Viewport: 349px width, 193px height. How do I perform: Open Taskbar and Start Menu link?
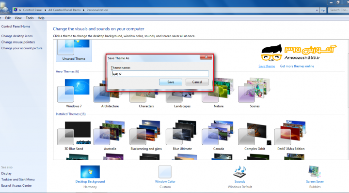pos(18,179)
